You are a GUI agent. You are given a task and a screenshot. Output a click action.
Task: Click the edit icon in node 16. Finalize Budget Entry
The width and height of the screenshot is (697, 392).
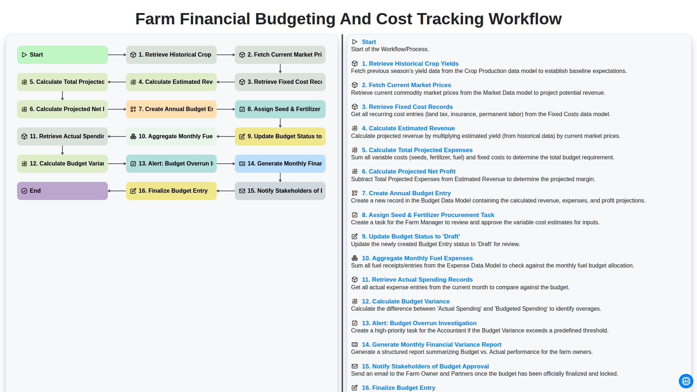point(133,191)
